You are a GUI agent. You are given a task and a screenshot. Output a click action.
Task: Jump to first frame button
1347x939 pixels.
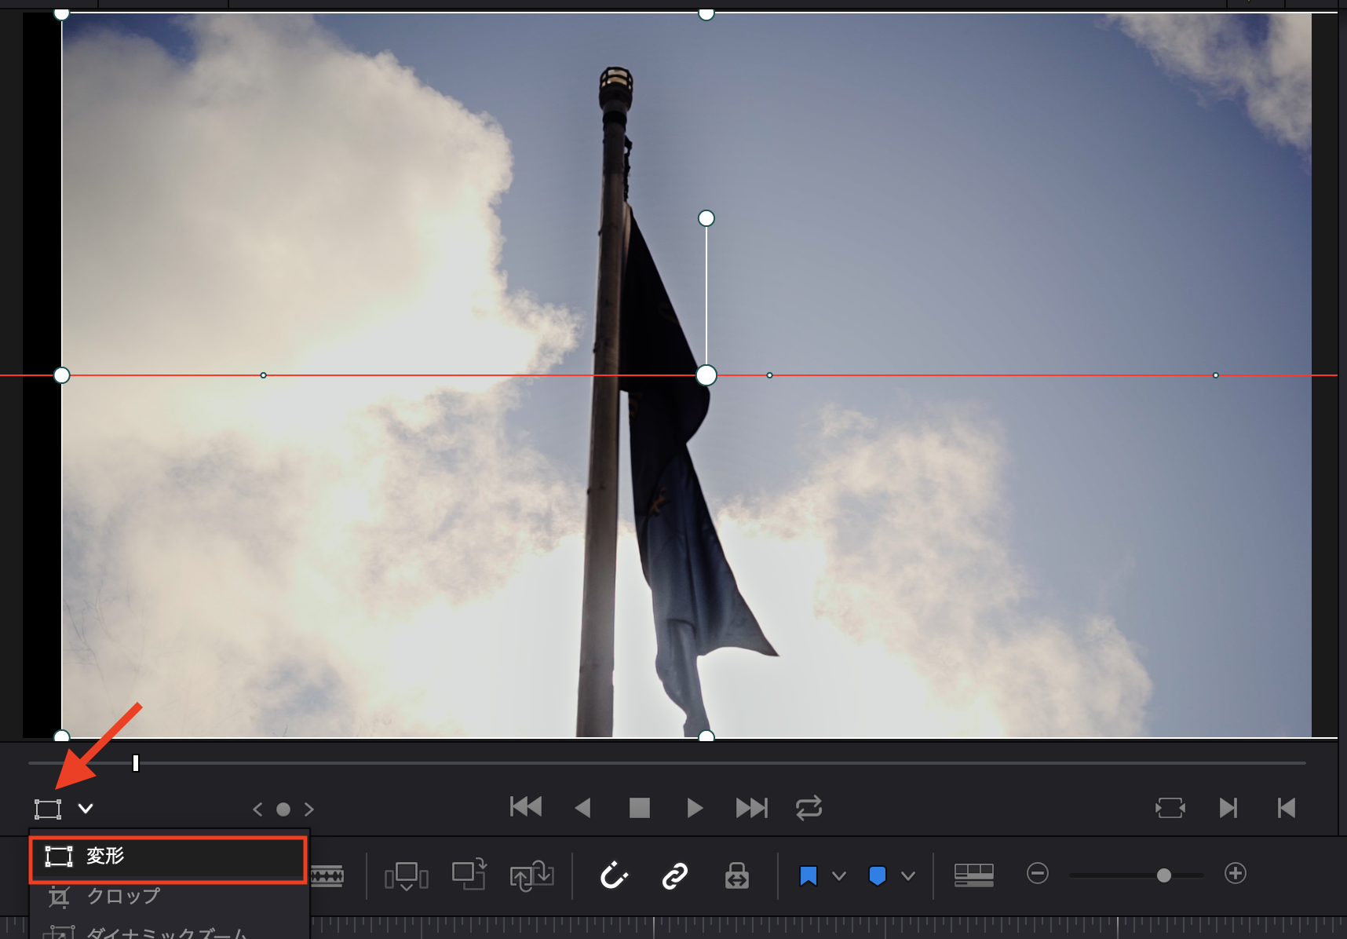(525, 807)
